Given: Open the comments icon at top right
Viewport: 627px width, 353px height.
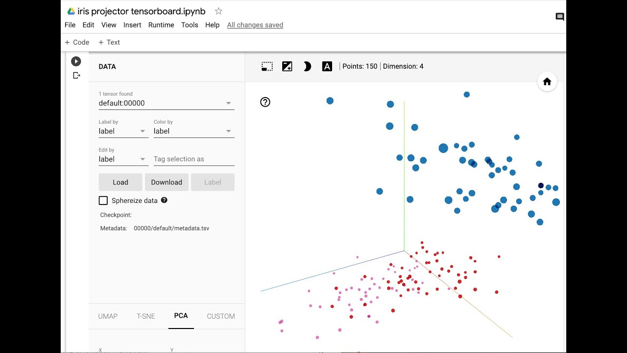Looking at the screenshot, I should [x=560, y=17].
